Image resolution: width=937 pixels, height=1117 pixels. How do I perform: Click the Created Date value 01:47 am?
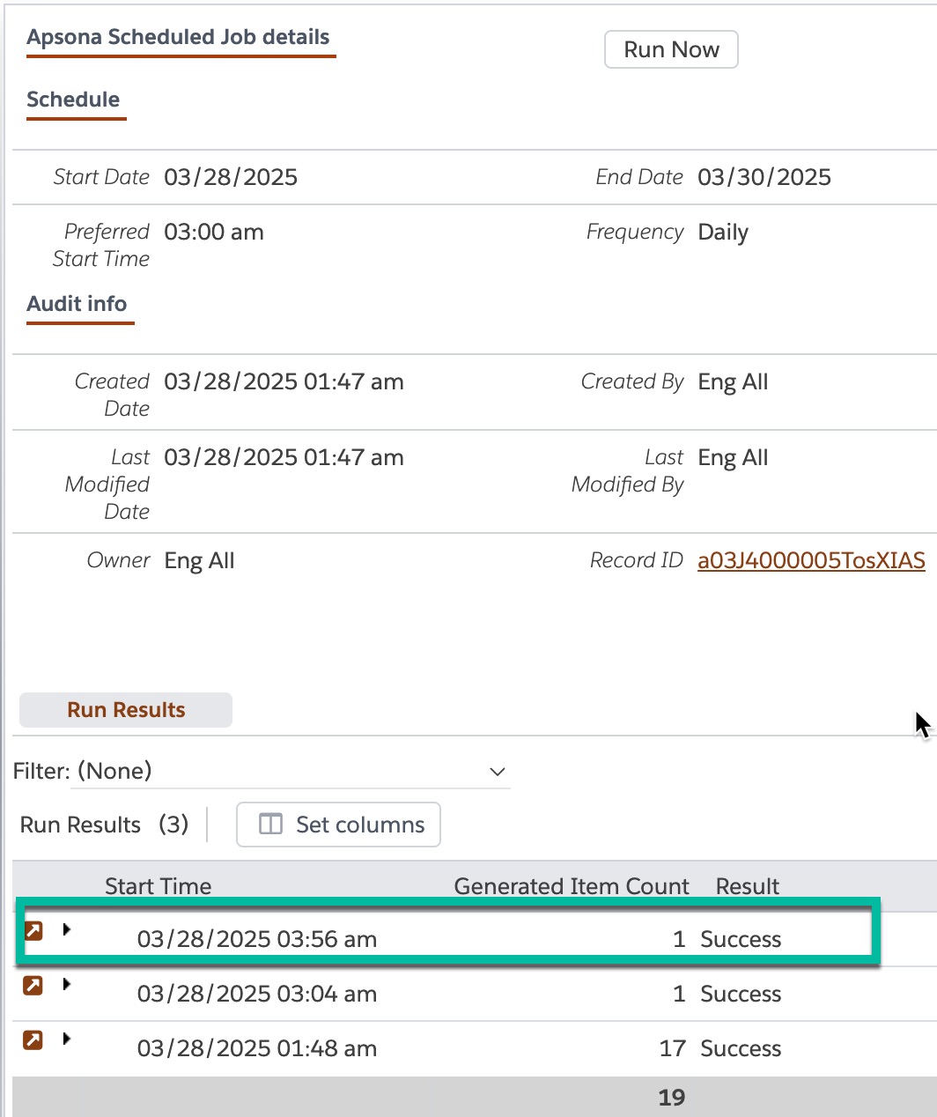click(284, 381)
